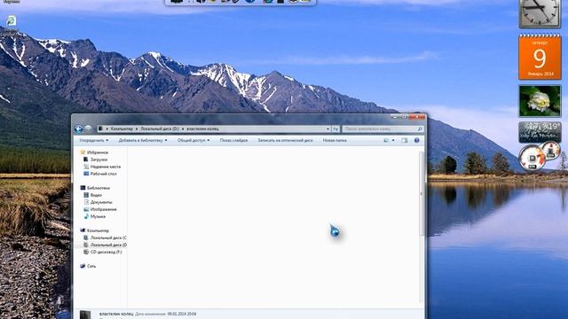
Task: Click the magnifier icon in the search box
Action: click(x=420, y=128)
